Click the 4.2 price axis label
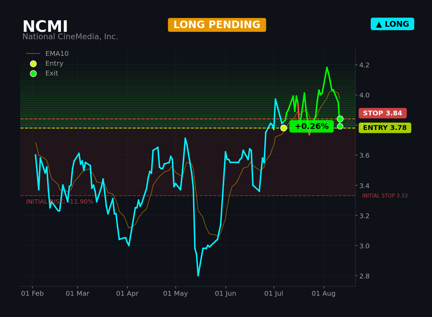432x317 pixels. click(364, 65)
